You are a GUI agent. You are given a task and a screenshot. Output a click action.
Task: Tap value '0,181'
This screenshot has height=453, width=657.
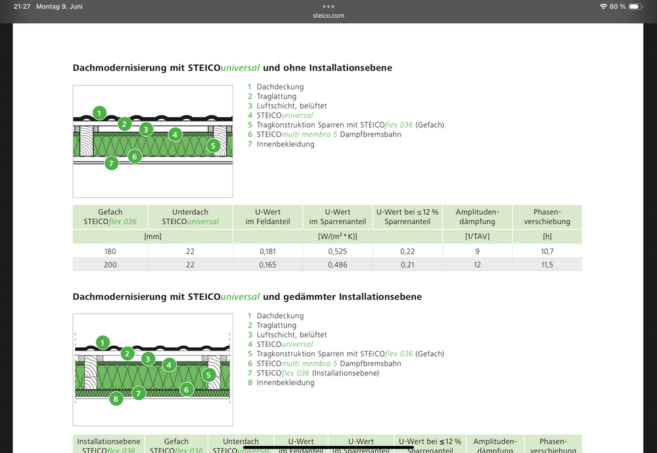pyautogui.click(x=268, y=251)
